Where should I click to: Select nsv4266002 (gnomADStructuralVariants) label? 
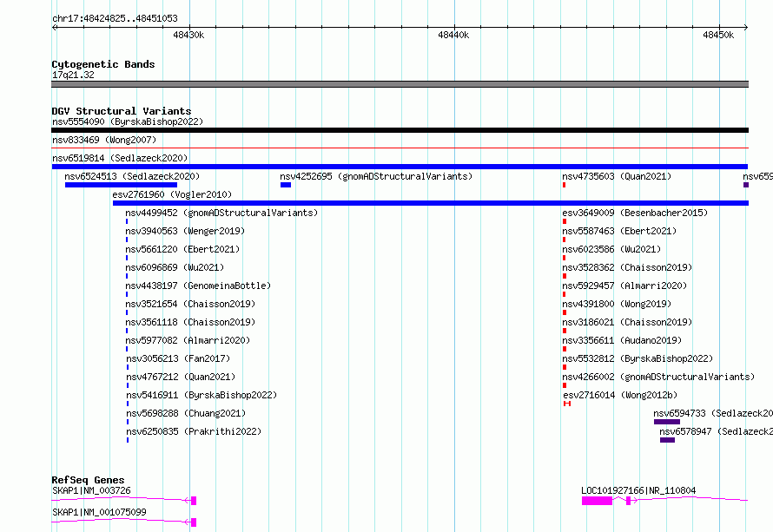tap(658, 377)
